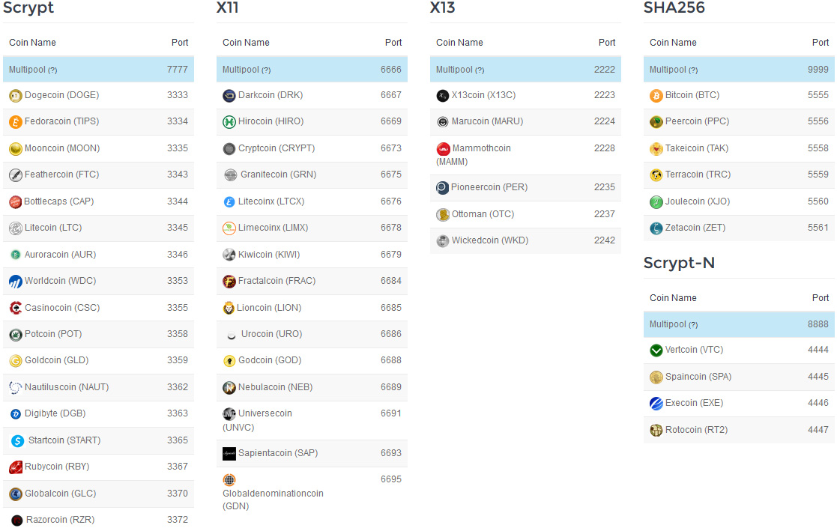Click the Peercoin icon

pyautogui.click(x=656, y=122)
